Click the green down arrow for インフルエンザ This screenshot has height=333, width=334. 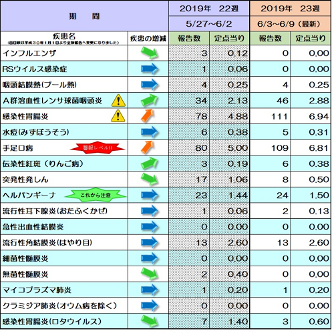pos(150,53)
